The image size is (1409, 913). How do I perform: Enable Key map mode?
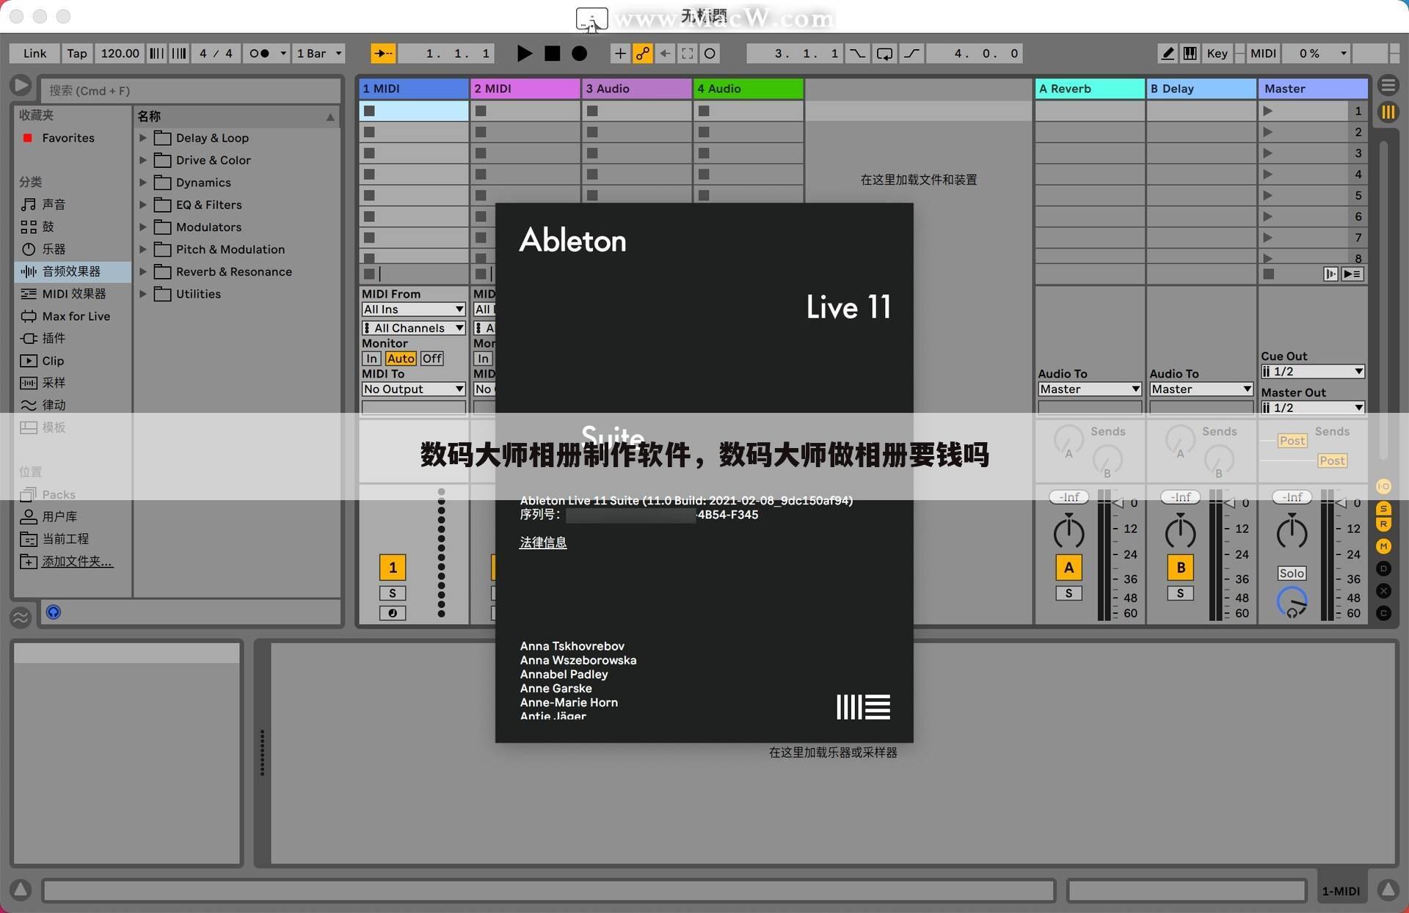(x=1217, y=54)
